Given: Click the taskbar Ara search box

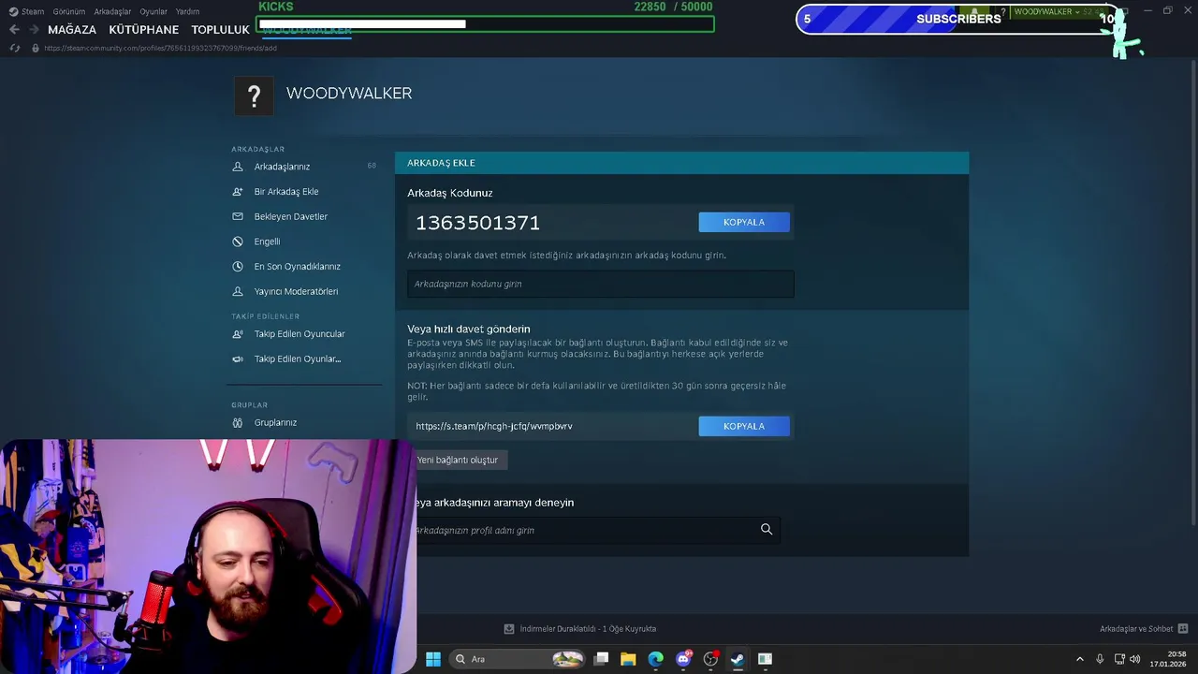Looking at the screenshot, I should pos(519,659).
